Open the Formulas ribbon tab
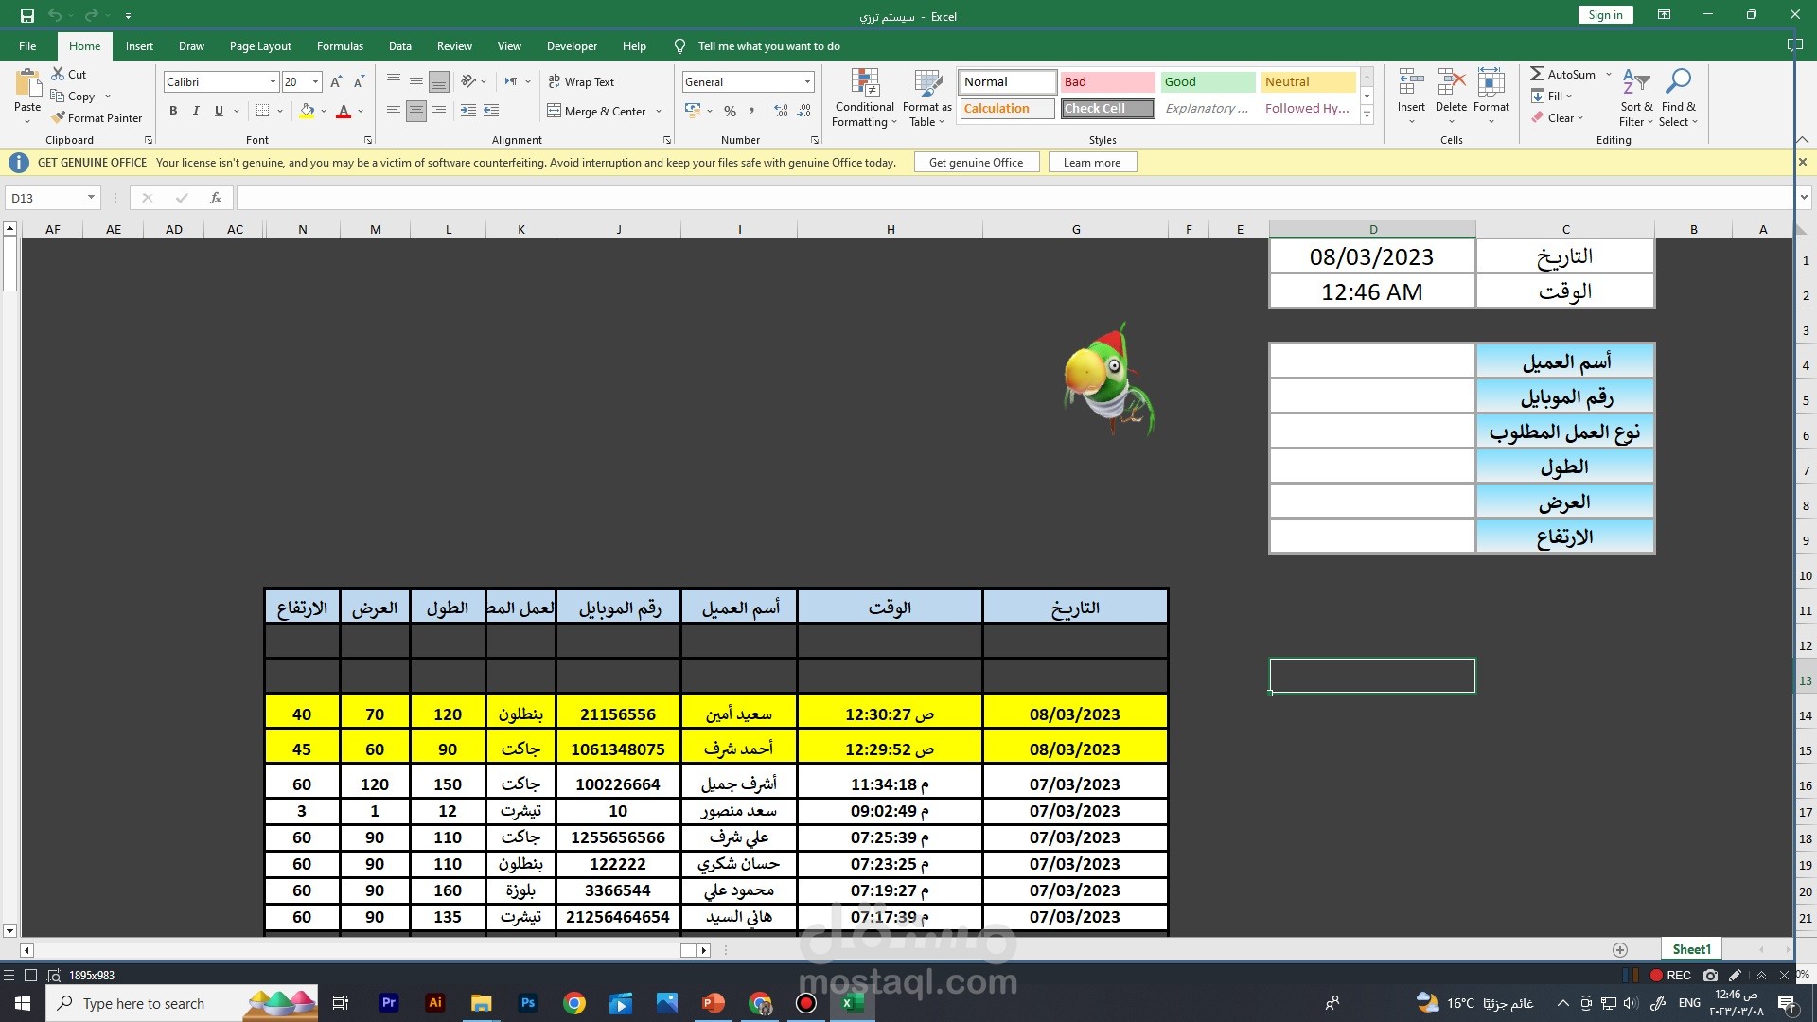The width and height of the screenshot is (1817, 1022). coord(340,45)
